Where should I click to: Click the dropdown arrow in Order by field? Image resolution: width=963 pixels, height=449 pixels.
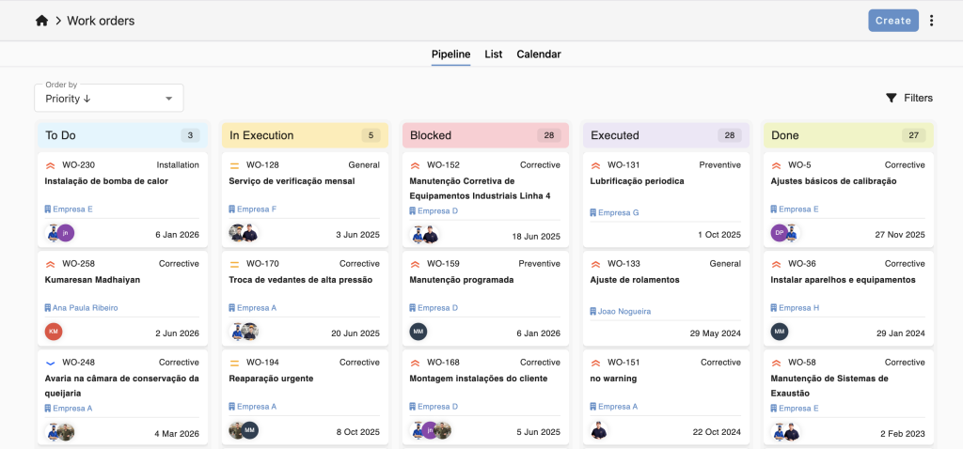(169, 99)
